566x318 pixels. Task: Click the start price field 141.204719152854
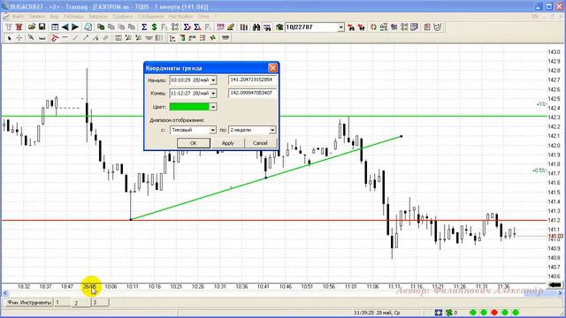click(252, 79)
